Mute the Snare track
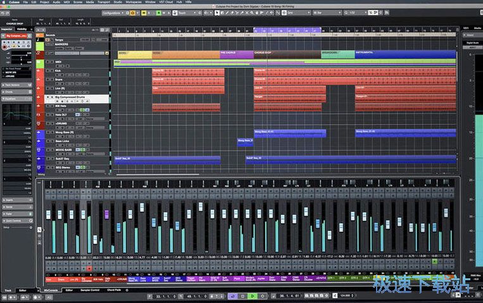Image resolution: width=483 pixels, height=303 pixels. 47,80
